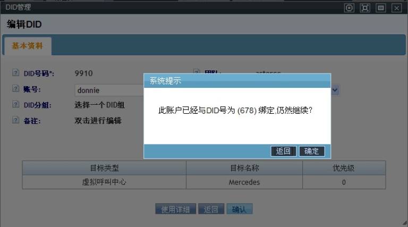Screen dimensions: 408x227
Task: Click the 使用详细 button
Action: pos(176,209)
